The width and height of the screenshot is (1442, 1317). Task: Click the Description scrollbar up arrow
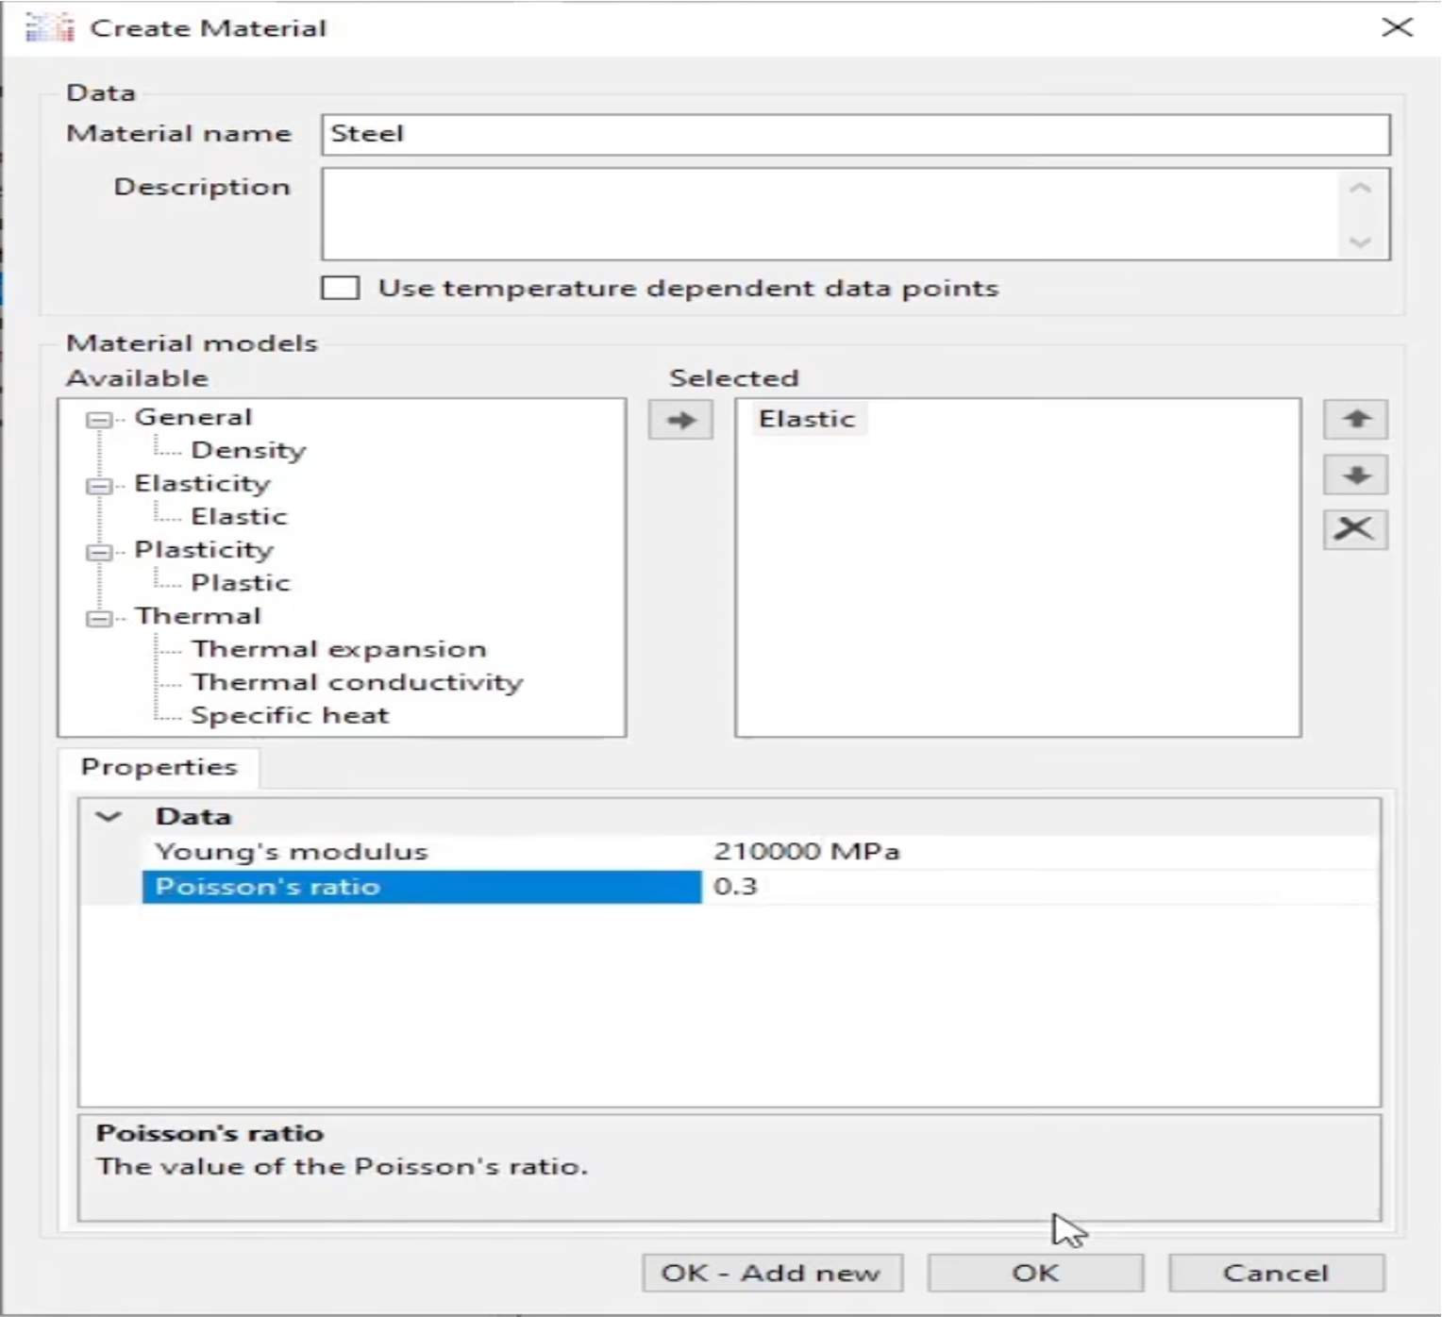coord(1360,188)
